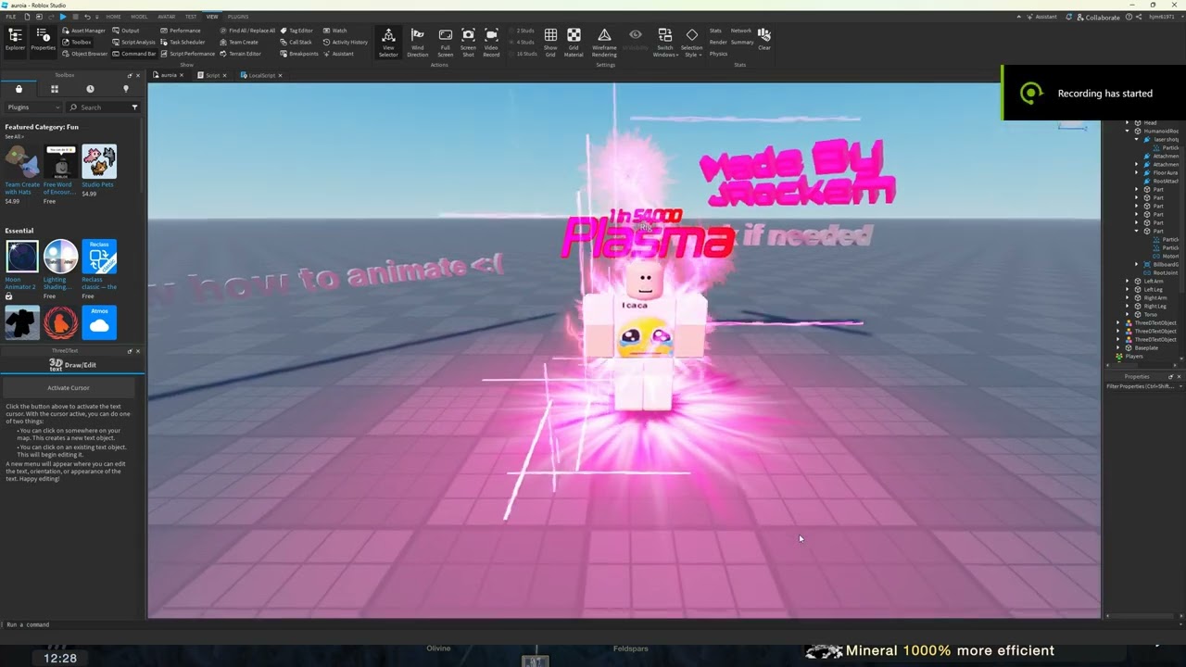
Task: Open the Breakpoints window
Action: tap(299, 54)
